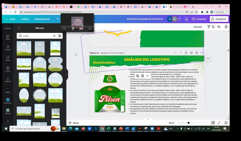Click the rotate handle of selected element
241x141 pixels.
[x=76, y=54]
